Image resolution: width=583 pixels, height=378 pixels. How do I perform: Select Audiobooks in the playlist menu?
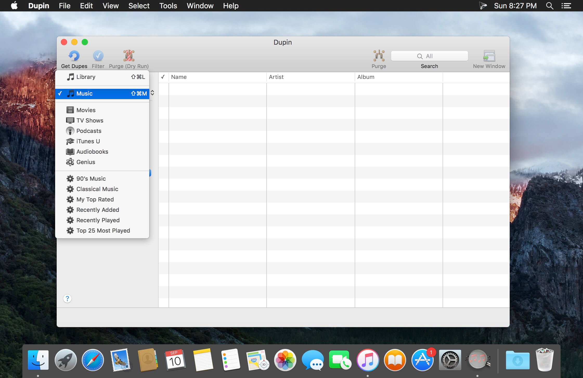102,152
